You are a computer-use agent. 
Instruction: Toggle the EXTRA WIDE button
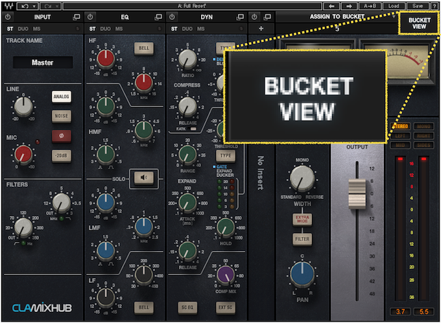coord(302,219)
